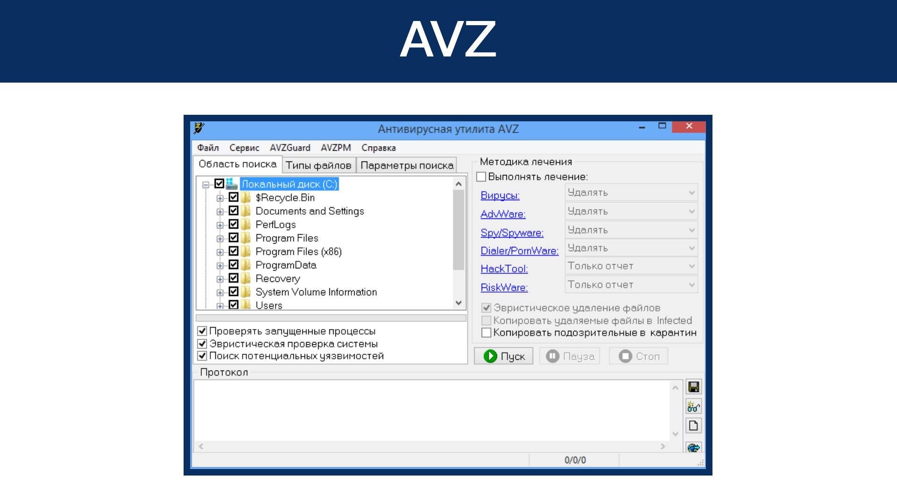Click inside the Протокол log area
Viewport: 897px width, 504px height.
[432, 411]
